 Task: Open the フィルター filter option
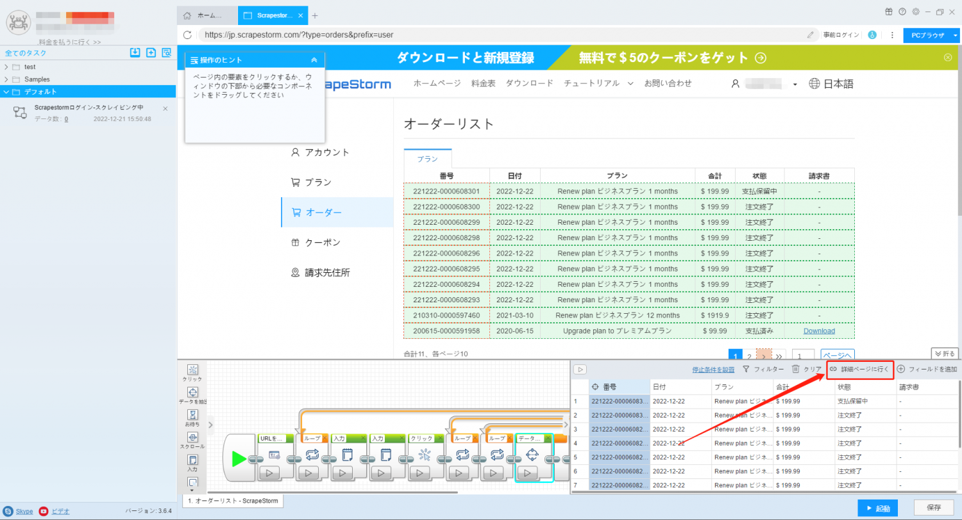tap(763, 369)
